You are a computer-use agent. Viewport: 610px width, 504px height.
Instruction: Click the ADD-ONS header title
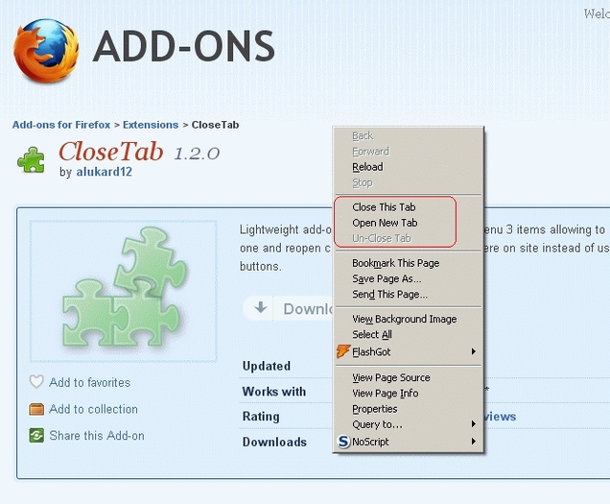[183, 46]
